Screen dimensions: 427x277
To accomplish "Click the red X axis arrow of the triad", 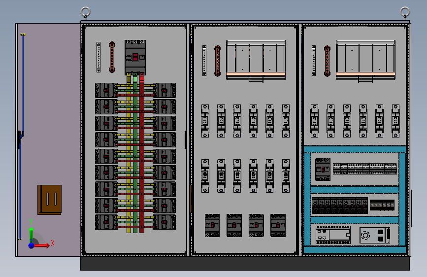I will point(42,245).
